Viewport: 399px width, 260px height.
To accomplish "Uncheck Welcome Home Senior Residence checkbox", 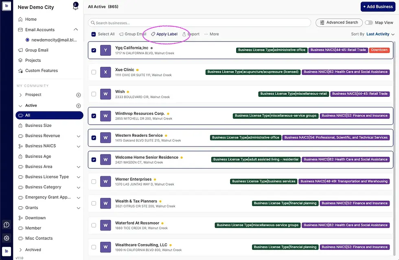I will 94,159.
